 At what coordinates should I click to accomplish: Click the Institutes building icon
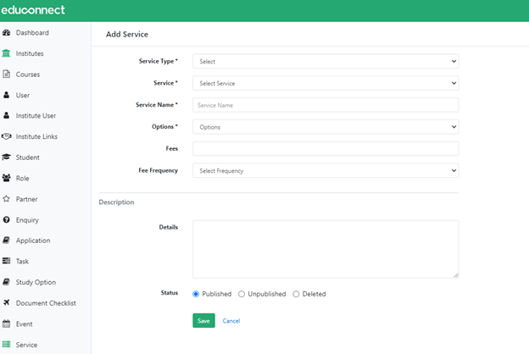click(6, 53)
